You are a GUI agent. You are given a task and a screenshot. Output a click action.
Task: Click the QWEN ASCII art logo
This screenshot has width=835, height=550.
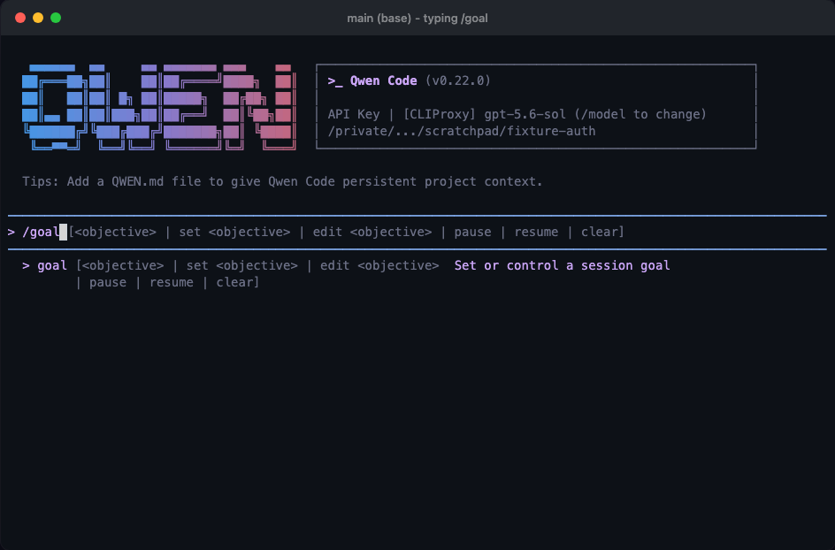[158, 107]
